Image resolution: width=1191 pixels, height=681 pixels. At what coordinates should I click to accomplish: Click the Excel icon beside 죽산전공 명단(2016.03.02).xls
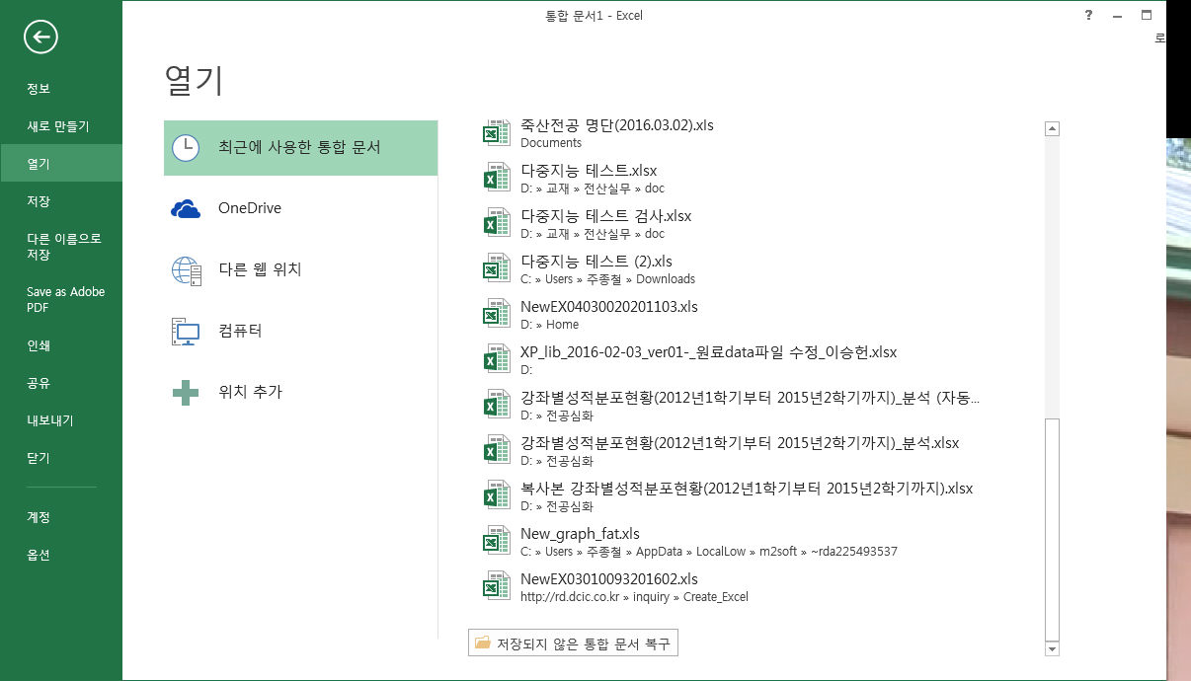[x=495, y=132]
